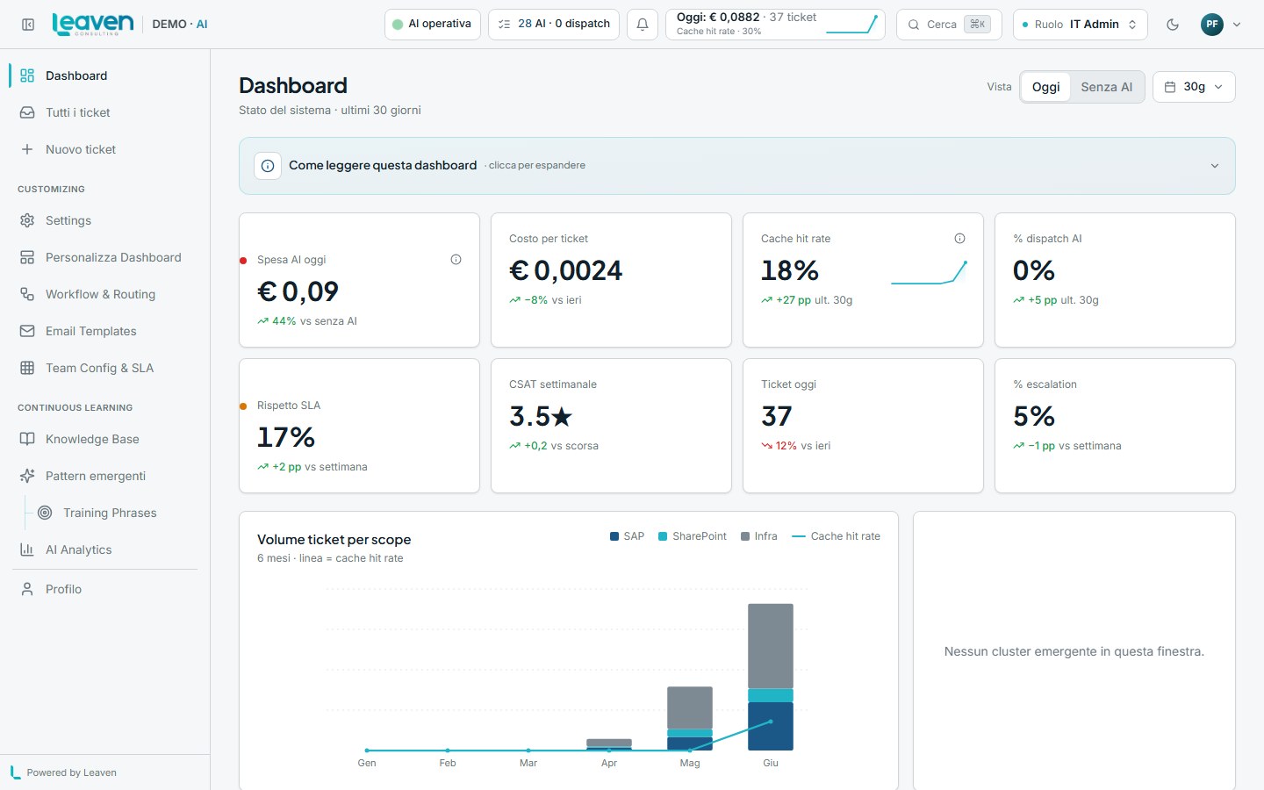Screen dimensions: 1264x790
Task: Click the Profilo person icon
Action: pyautogui.click(x=27, y=589)
